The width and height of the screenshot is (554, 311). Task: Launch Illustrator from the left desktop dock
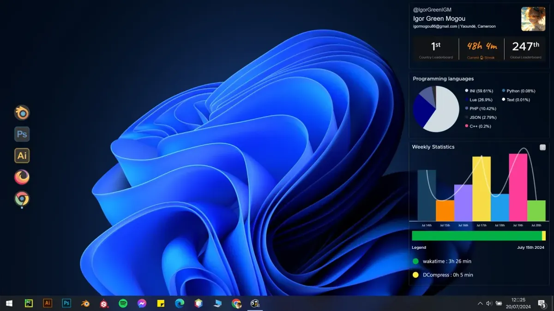pyautogui.click(x=22, y=156)
